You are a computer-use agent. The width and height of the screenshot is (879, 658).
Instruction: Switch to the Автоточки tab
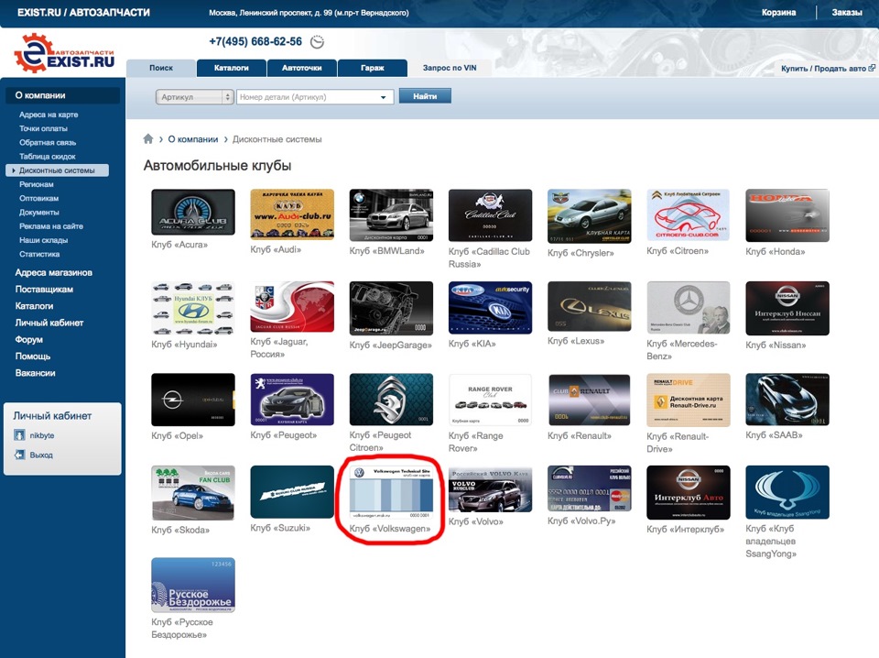(x=301, y=68)
